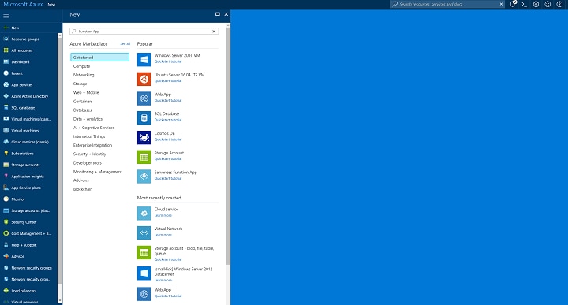Click the top search resources box
The image size is (568, 305).
point(447,5)
